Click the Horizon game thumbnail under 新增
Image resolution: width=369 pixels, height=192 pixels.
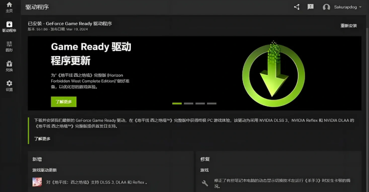point(37,182)
